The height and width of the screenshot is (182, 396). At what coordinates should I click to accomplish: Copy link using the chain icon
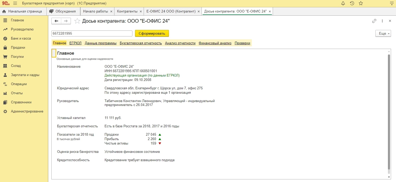tap(374, 21)
